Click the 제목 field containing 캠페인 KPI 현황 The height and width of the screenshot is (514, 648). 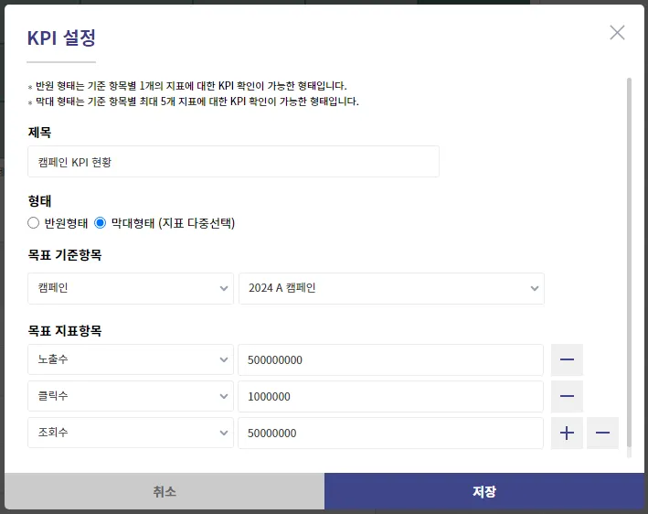[x=233, y=162]
